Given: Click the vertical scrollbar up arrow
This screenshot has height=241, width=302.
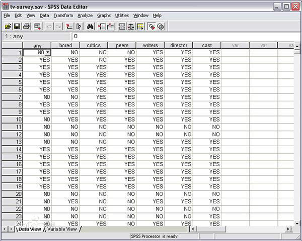Looking at the screenshot, I should tap(297, 46).
